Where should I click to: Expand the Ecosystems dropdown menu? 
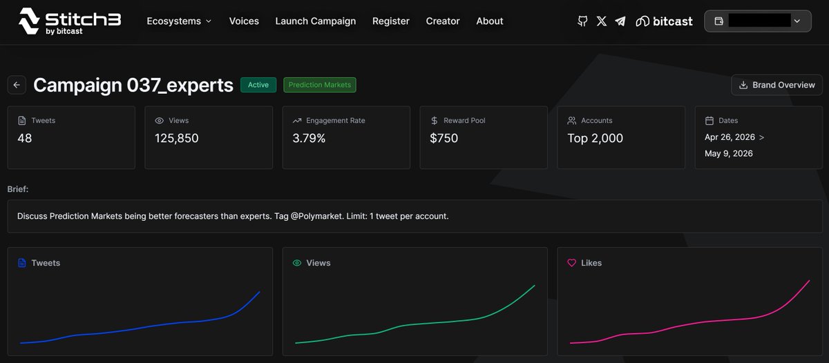coord(179,21)
